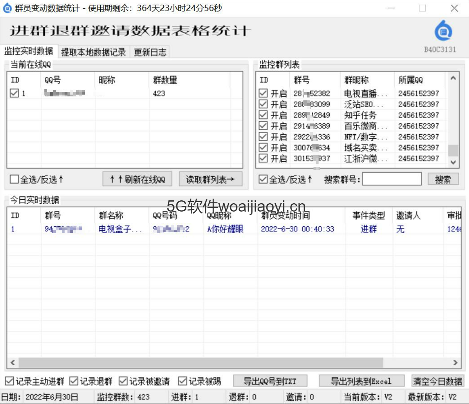The width and height of the screenshot is (469, 404).
Task: Click horizontal scrollbar left arrow in data table
Action: (x=13, y=362)
